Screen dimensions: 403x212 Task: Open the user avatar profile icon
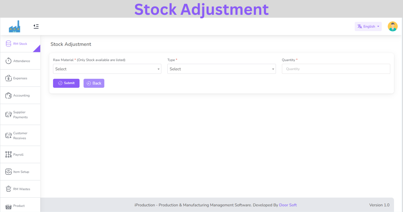pyautogui.click(x=392, y=26)
